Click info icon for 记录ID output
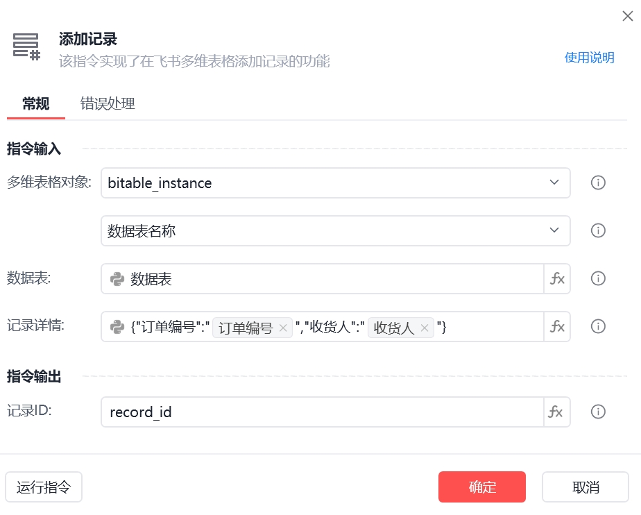The height and width of the screenshot is (515, 641). tap(597, 412)
